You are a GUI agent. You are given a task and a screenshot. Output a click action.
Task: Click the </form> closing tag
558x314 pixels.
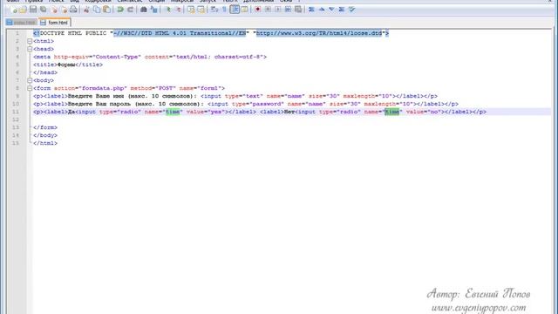45,127
